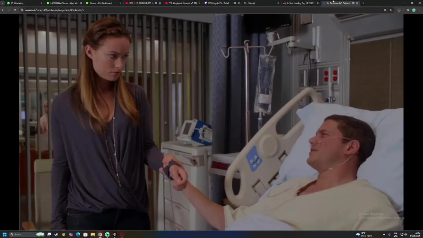Switch to the Solo Leveling Cap 19 tab
423x238 pixels.
coord(300,3)
